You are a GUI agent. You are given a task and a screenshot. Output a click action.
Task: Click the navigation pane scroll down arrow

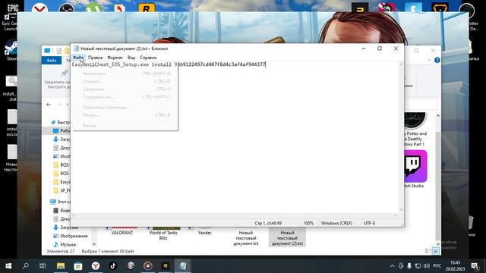94,244
